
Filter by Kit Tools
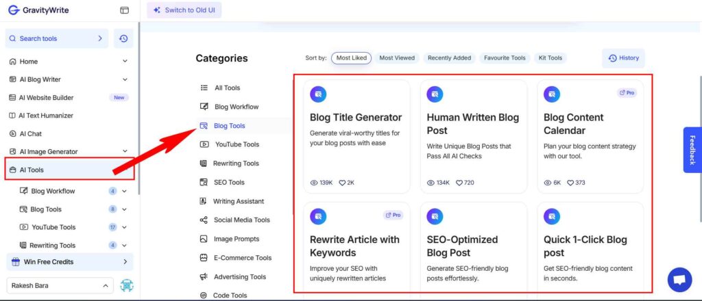[x=550, y=58]
